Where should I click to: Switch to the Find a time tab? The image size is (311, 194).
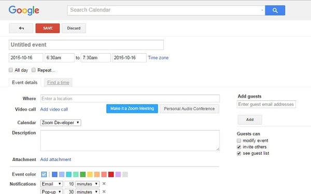point(58,83)
